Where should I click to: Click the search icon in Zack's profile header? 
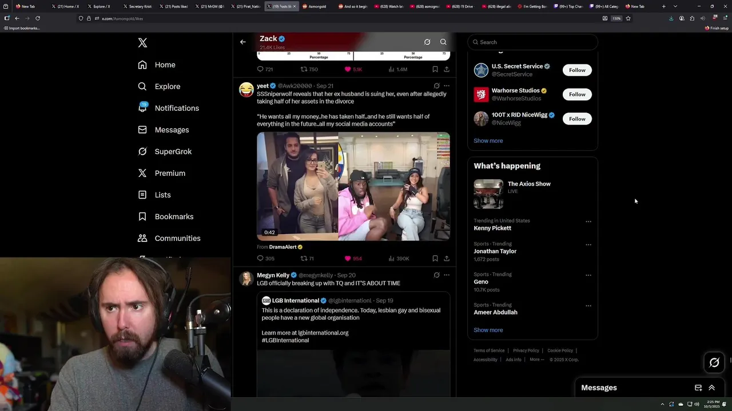click(443, 42)
